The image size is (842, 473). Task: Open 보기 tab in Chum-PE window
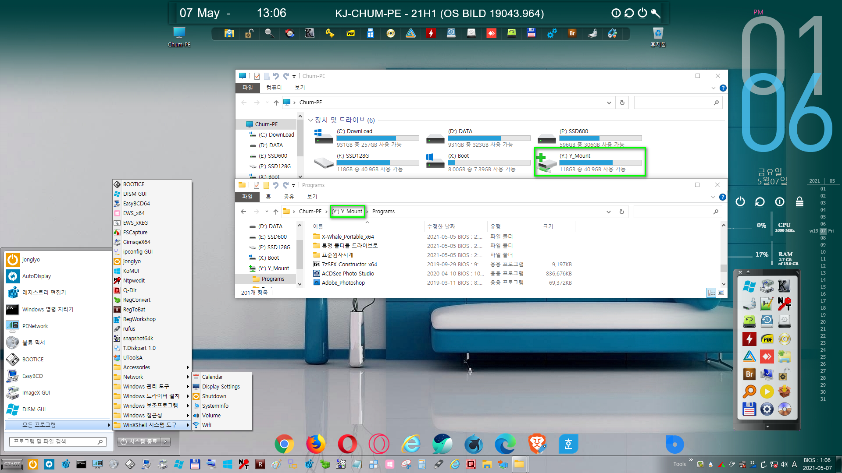click(300, 88)
